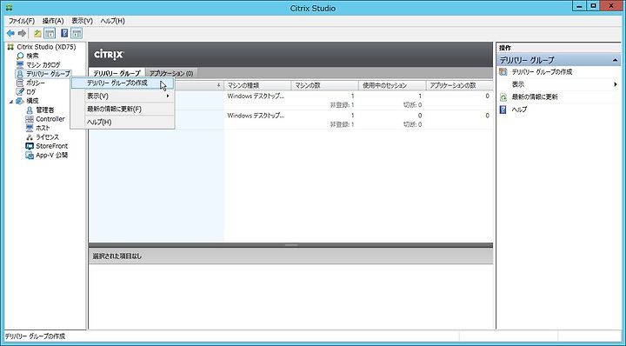Click the help icon in actions pane
Viewport: 626px width, 346px height.
pyautogui.click(x=503, y=110)
